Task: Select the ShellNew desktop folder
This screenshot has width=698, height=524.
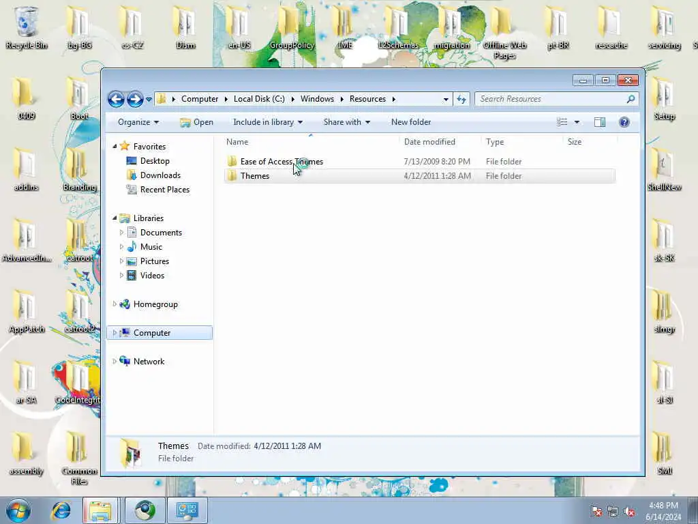Action: pos(664,169)
